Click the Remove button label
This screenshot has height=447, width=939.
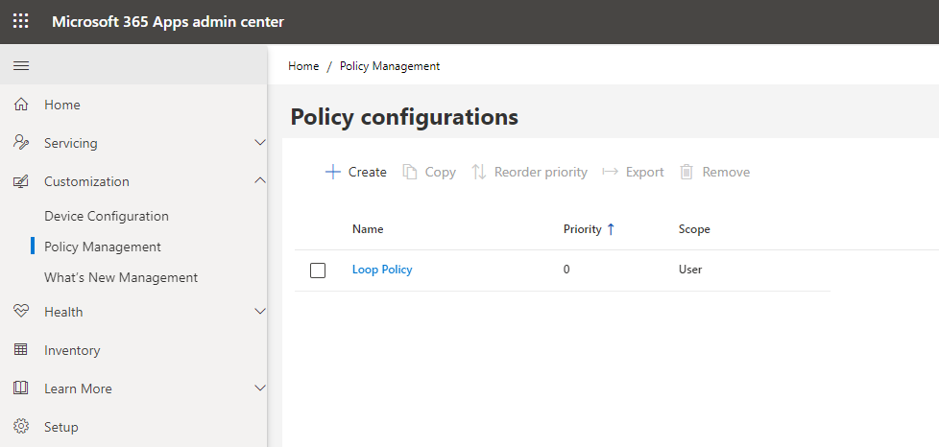coord(726,172)
